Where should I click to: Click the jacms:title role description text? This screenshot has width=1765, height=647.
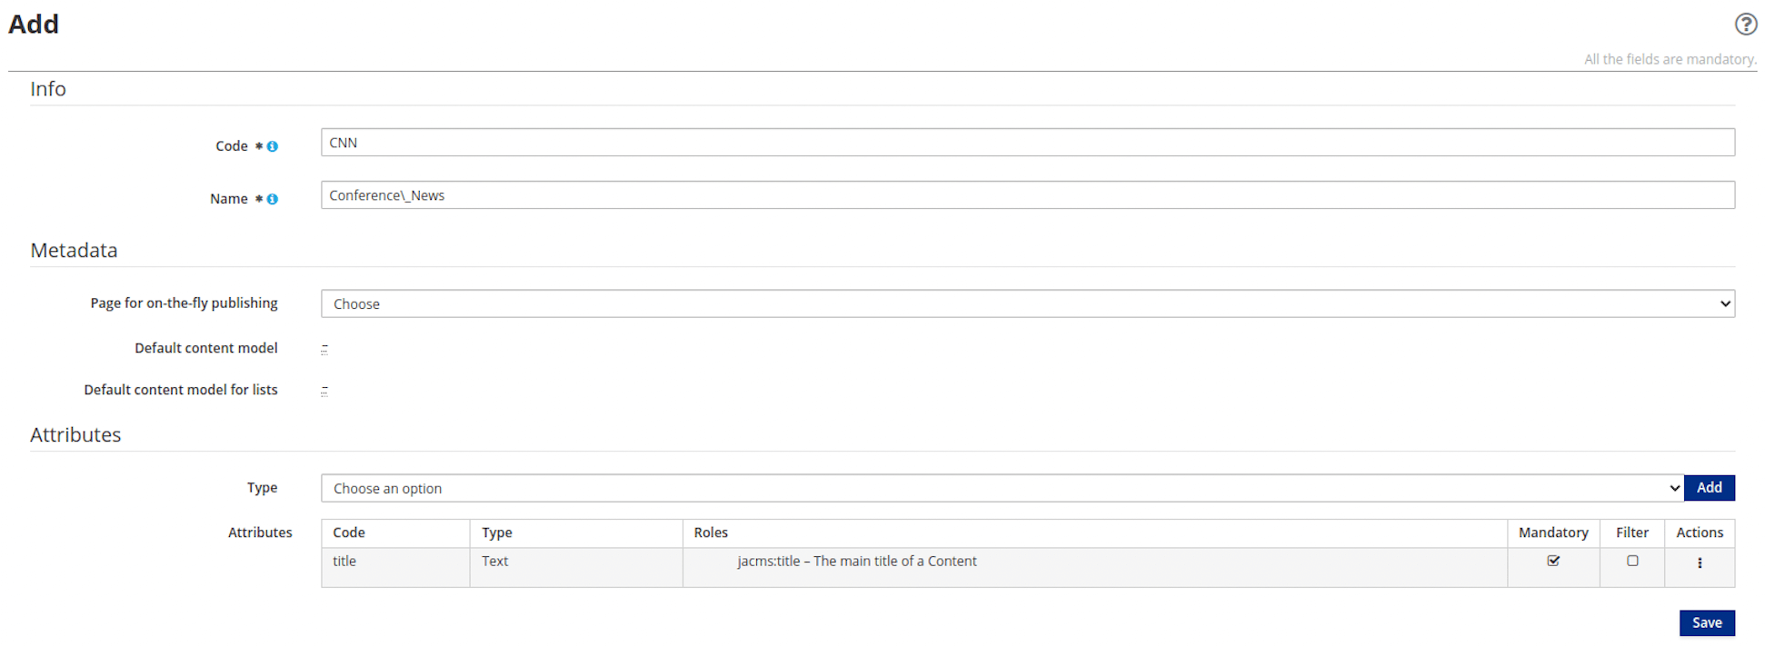pyautogui.click(x=857, y=562)
